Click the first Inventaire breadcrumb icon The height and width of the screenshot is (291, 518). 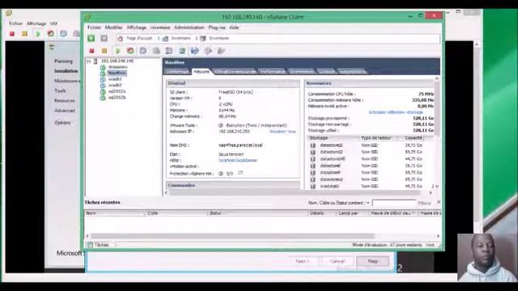(x=165, y=39)
